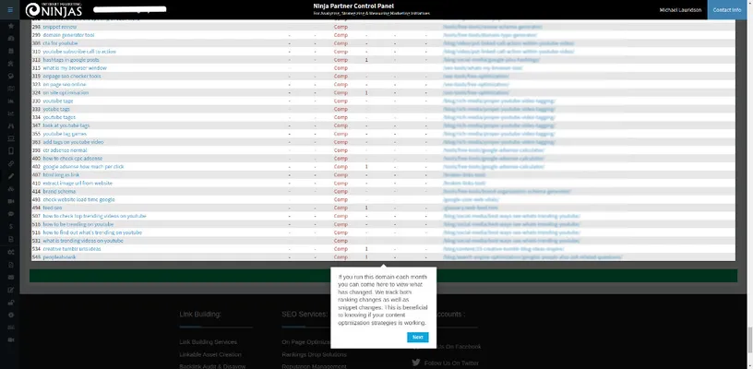Open the Contact Info tab
Viewport: 753px width, 369px height.
click(726, 10)
